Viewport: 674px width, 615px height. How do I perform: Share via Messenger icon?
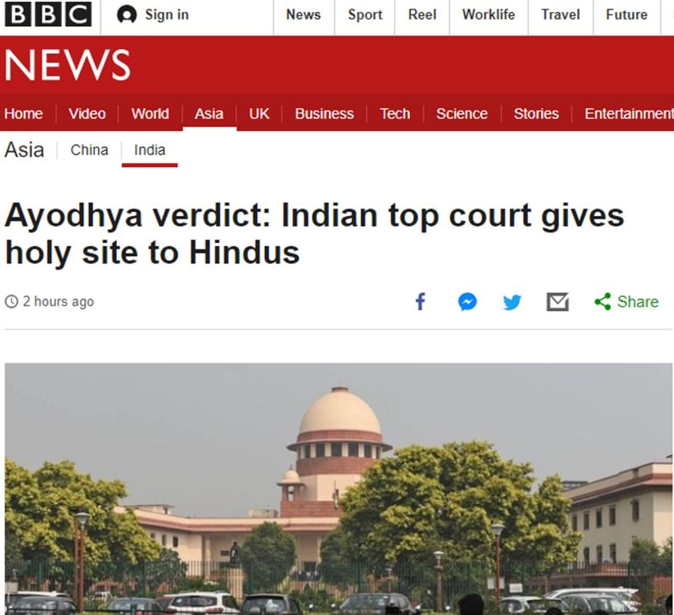point(467,302)
